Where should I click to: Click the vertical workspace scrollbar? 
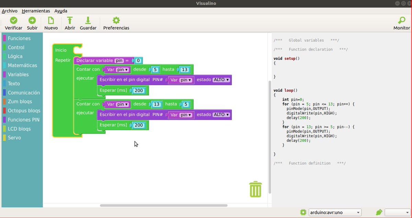point(270,137)
